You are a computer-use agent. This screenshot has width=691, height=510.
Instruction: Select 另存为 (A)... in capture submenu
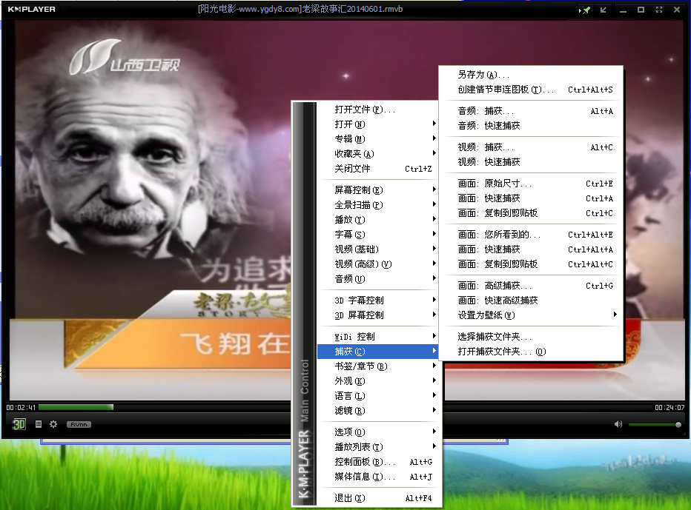click(483, 75)
